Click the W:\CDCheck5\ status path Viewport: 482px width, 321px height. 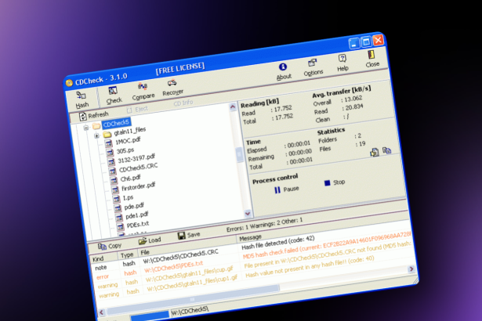[x=190, y=311]
